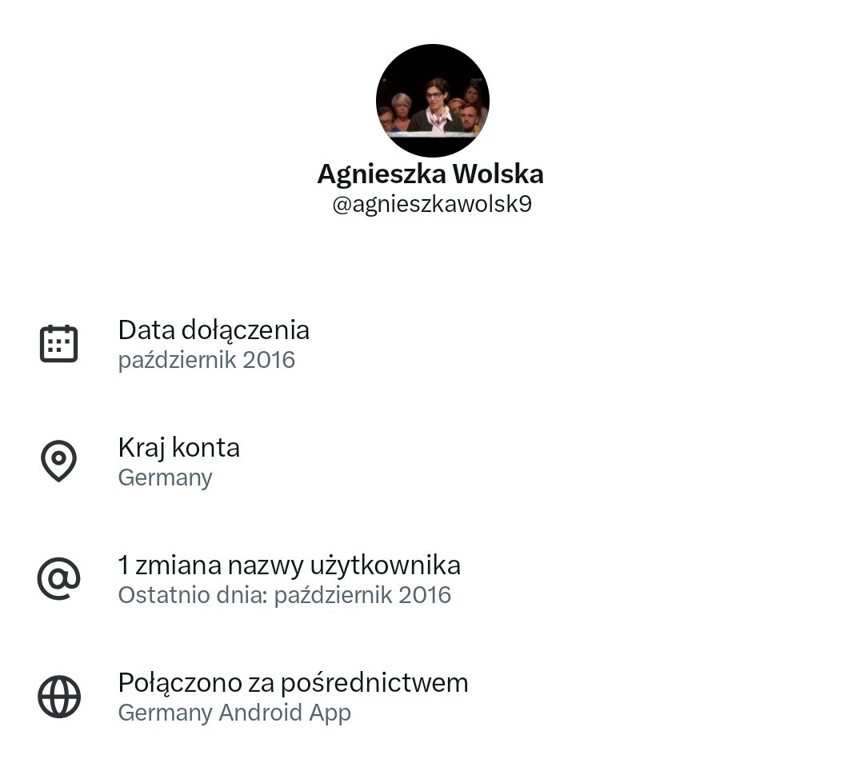Click the word użytkownika in username row
This screenshot has width=864, height=767.
(x=385, y=565)
